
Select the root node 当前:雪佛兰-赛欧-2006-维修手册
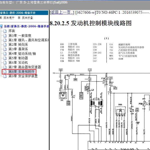(x=26, y=26)
